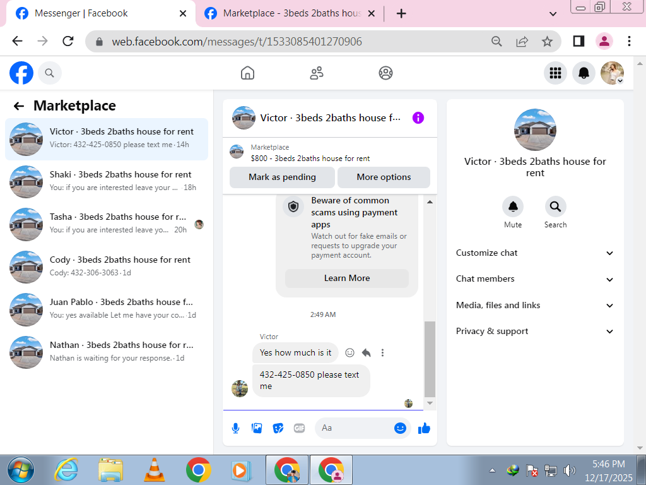Expand Privacy & support section
The image size is (646, 485).
535,332
